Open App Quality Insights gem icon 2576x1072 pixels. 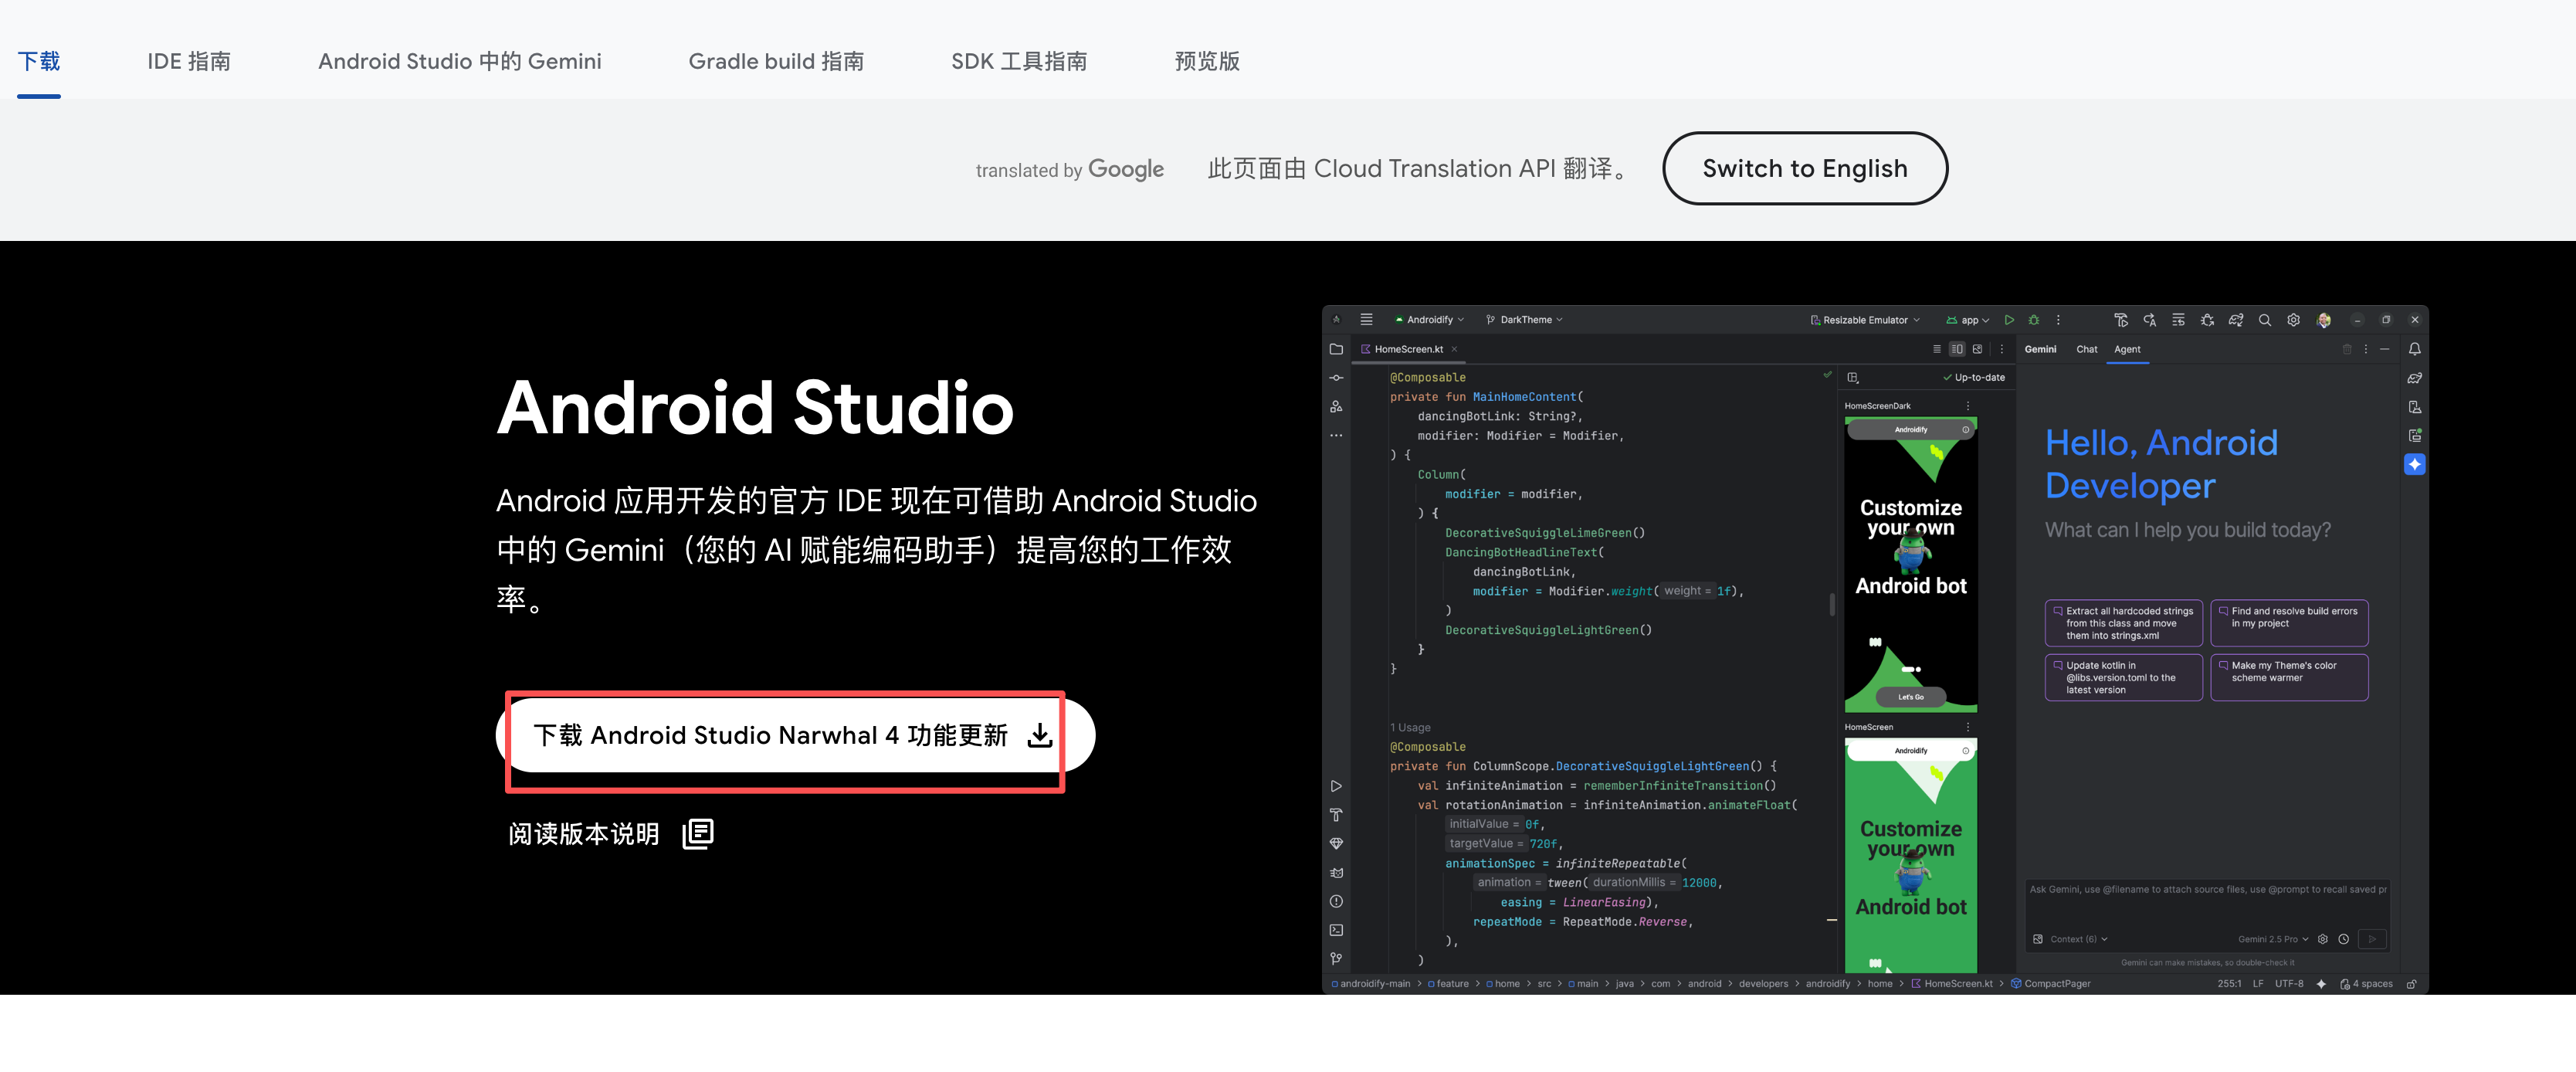click(1336, 844)
